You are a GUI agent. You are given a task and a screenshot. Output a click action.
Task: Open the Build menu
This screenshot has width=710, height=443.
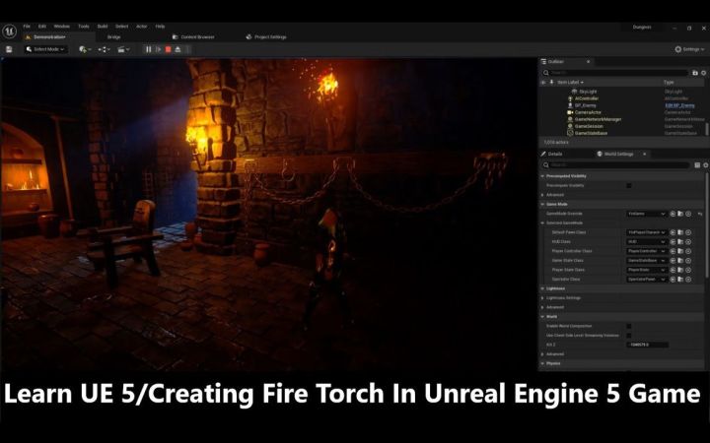[x=103, y=27]
